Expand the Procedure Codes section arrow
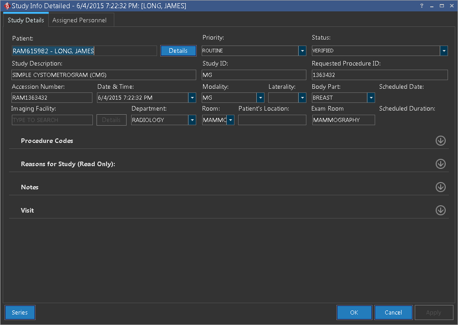 (440, 141)
